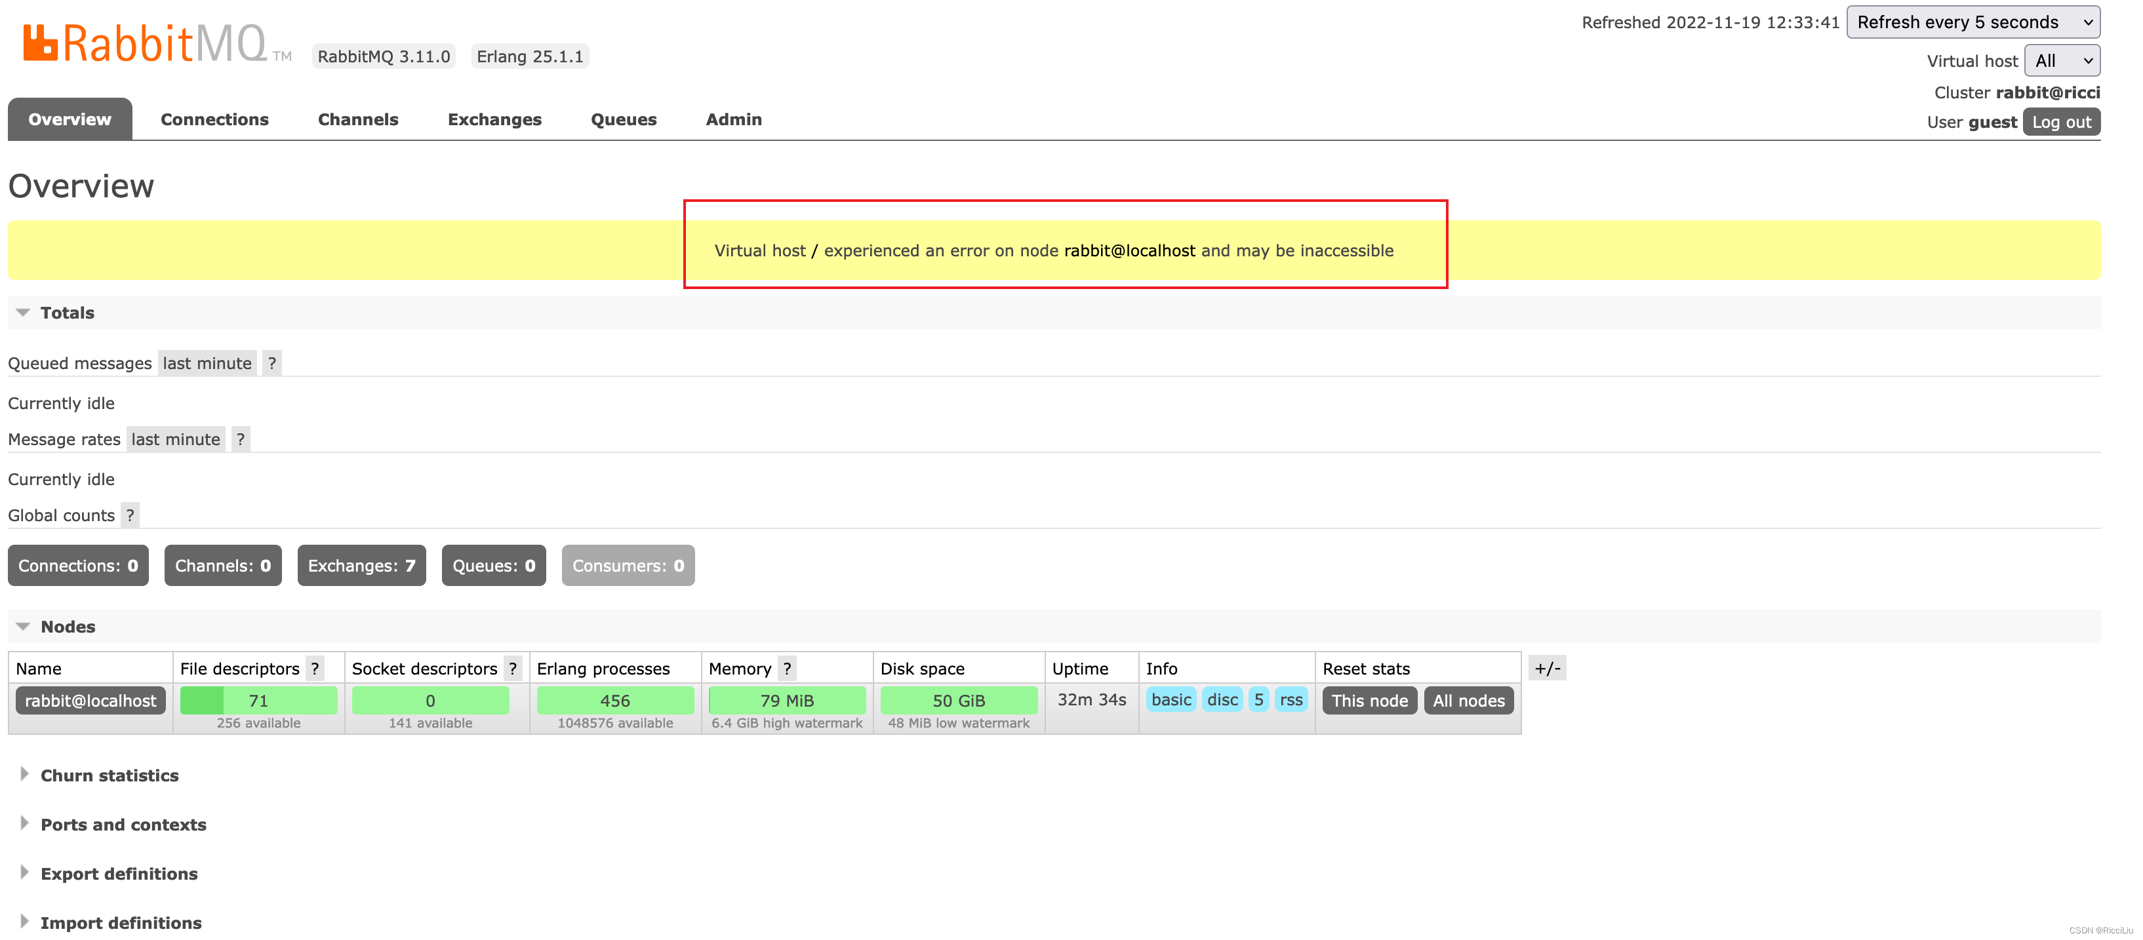The image size is (2143, 940).
Task: Click rabbit@localhost in the warning banner
Action: pyautogui.click(x=1129, y=250)
